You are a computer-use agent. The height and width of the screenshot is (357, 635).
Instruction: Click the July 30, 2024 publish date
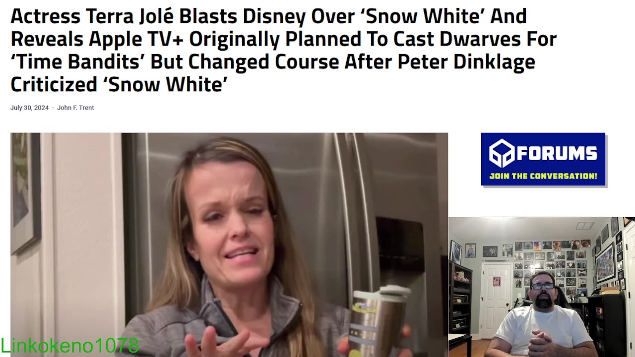(x=30, y=108)
